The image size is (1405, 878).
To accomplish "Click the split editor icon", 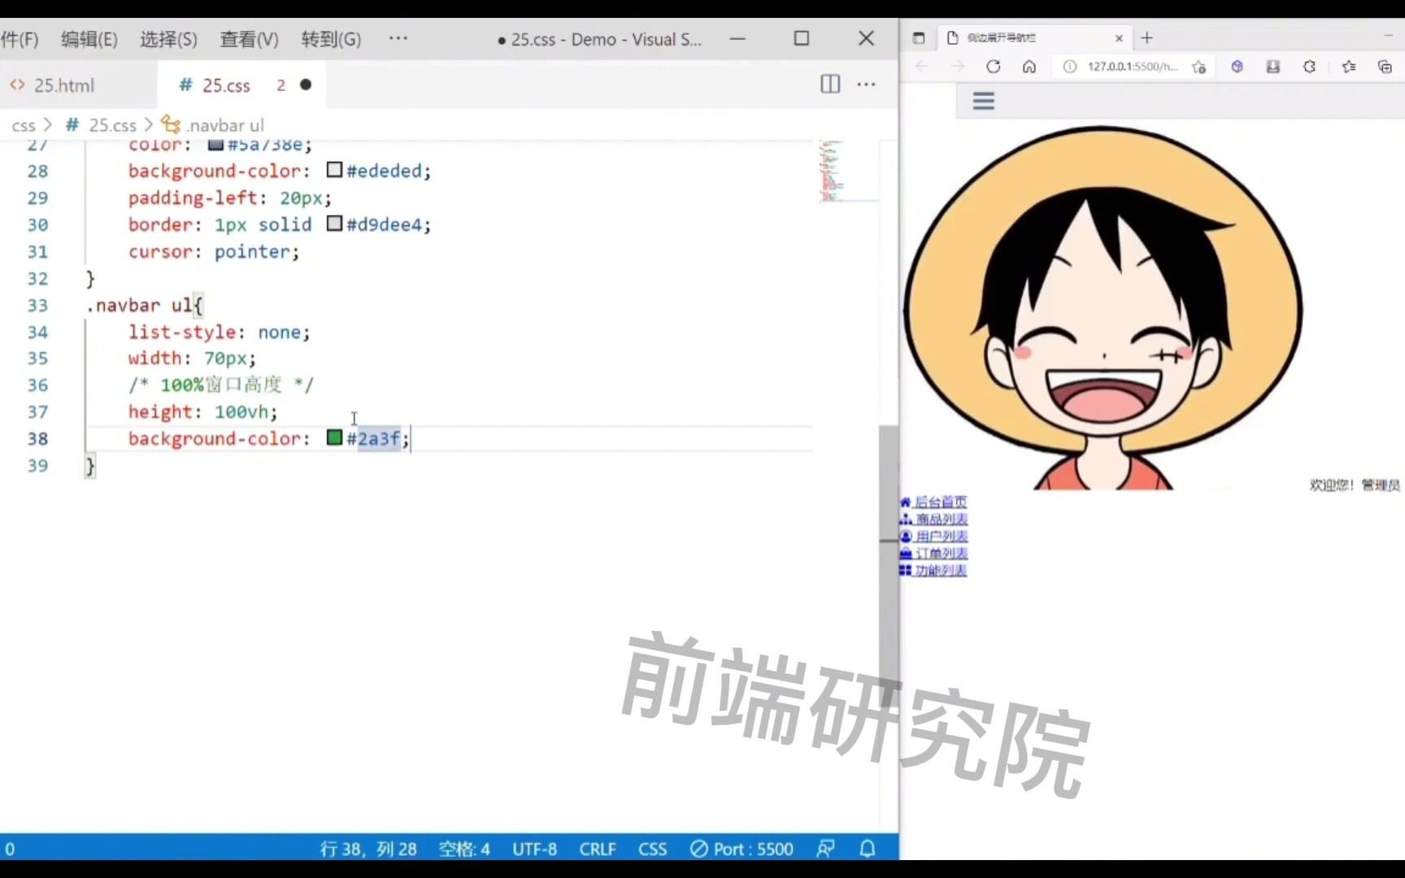I will point(830,84).
